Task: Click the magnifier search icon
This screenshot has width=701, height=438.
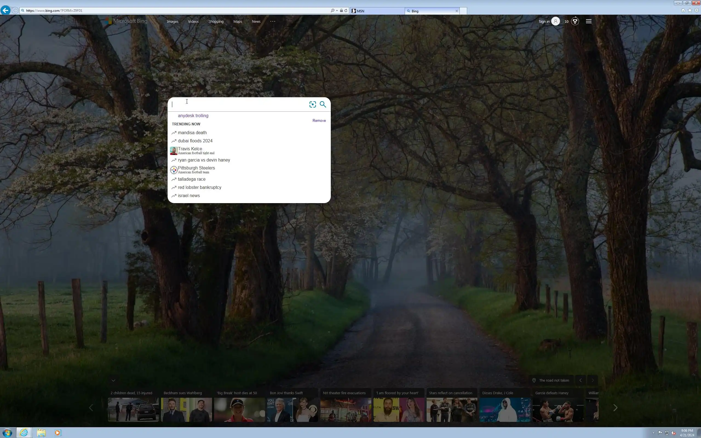Action: (x=323, y=104)
